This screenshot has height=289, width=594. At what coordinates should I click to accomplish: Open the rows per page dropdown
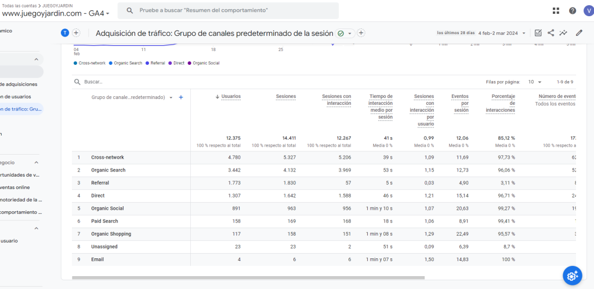[x=535, y=82]
